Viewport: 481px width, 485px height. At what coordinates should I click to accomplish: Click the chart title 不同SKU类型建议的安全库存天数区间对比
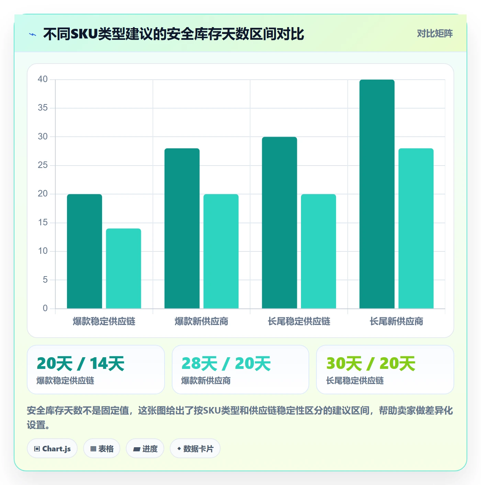pos(174,34)
